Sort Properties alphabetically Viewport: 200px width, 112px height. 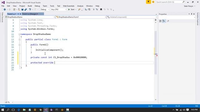coord(164,21)
